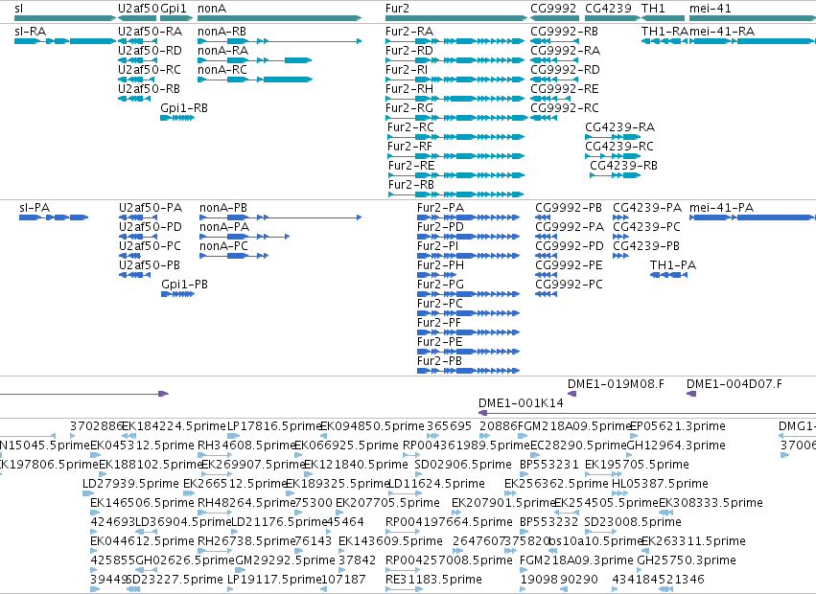Select the mei-41 gene label
This screenshot has width=816, height=594.
pos(711,9)
